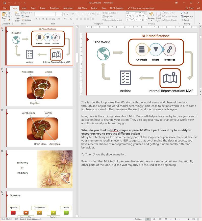
Task: Click the Cut scissors icon
Action: tap(9, 13)
